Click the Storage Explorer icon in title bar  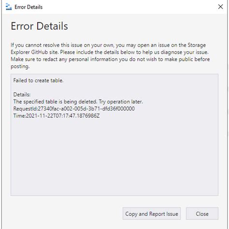tap(9, 7)
